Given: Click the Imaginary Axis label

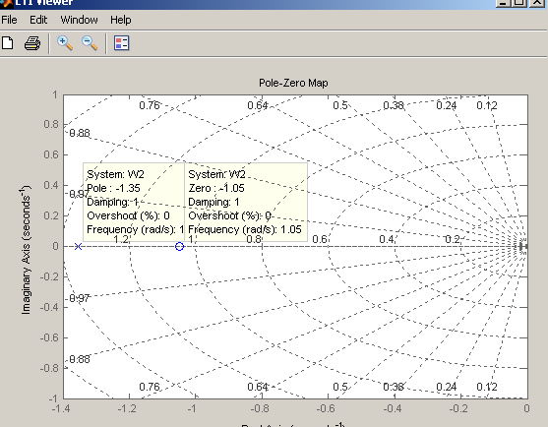Looking at the screenshot, I should click(27, 250).
